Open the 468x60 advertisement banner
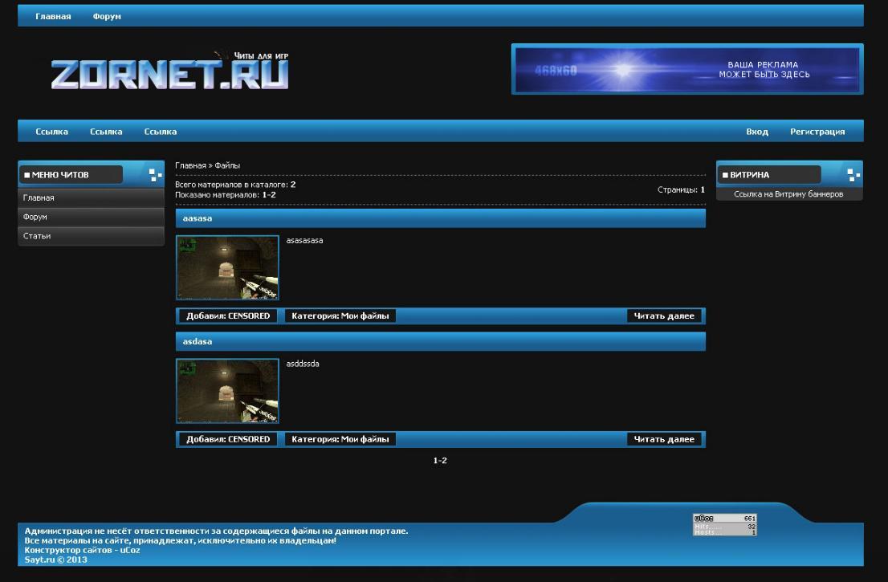Screen dimensions: 888x582 click(686, 69)
